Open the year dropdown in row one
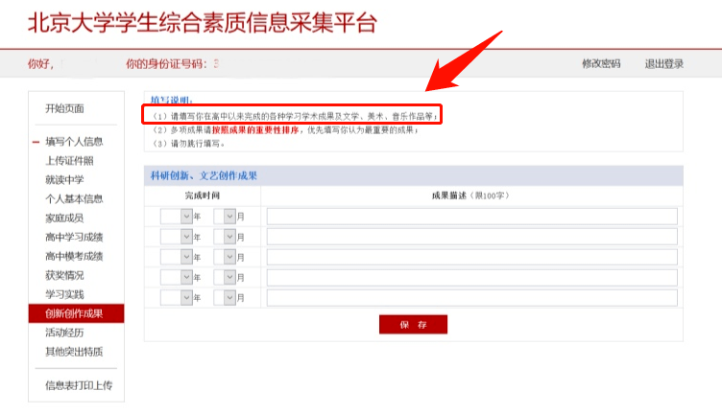The height and width of the screenshot is (414, 722). 177,217
